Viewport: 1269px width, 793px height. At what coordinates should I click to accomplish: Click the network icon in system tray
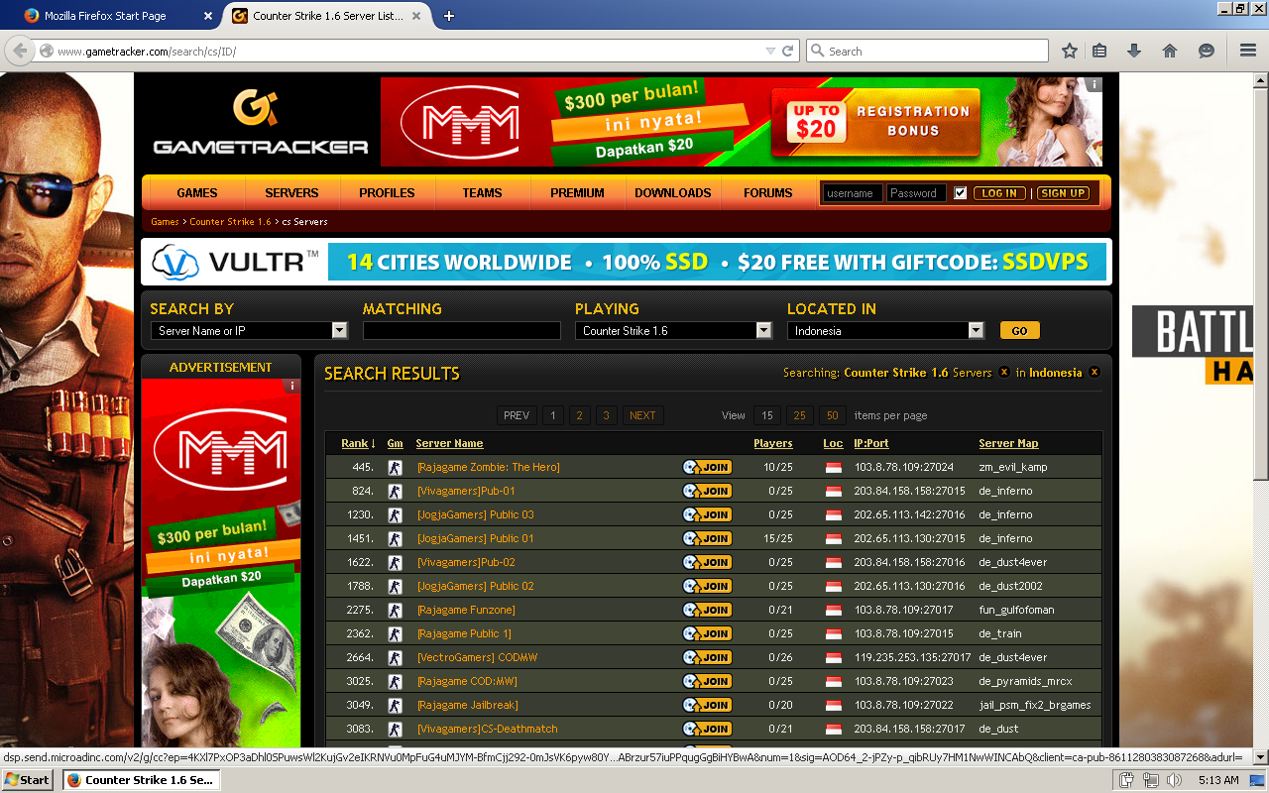tap(1150, 780)
